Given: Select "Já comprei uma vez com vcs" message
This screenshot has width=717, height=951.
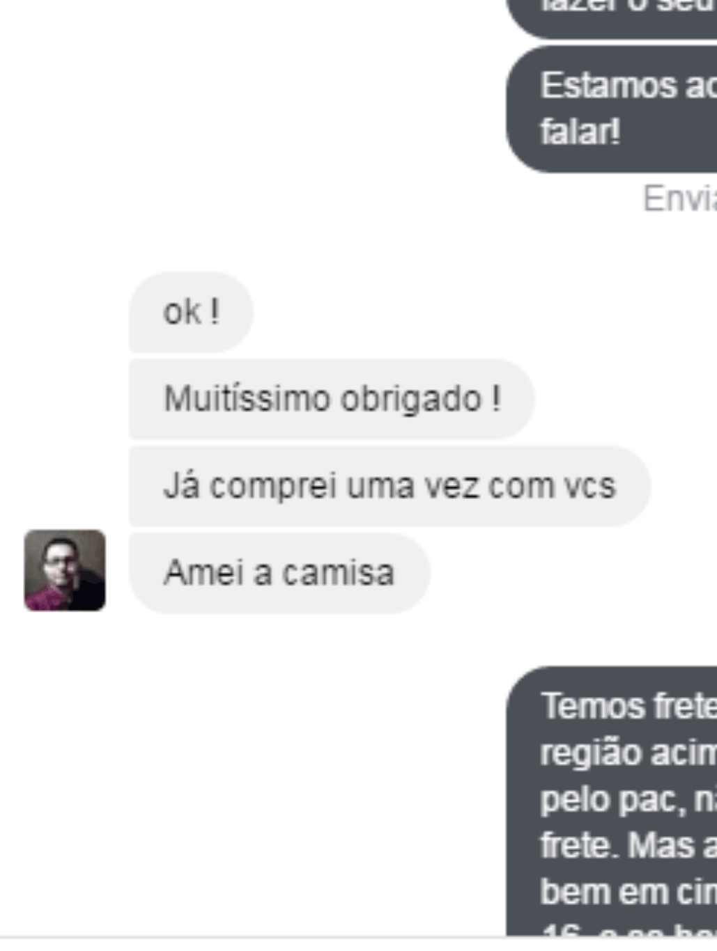Looking at the screenshot, I should point(390,486).
